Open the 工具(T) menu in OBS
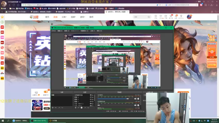Screen dimensions: 219x123 pos(93,31)
